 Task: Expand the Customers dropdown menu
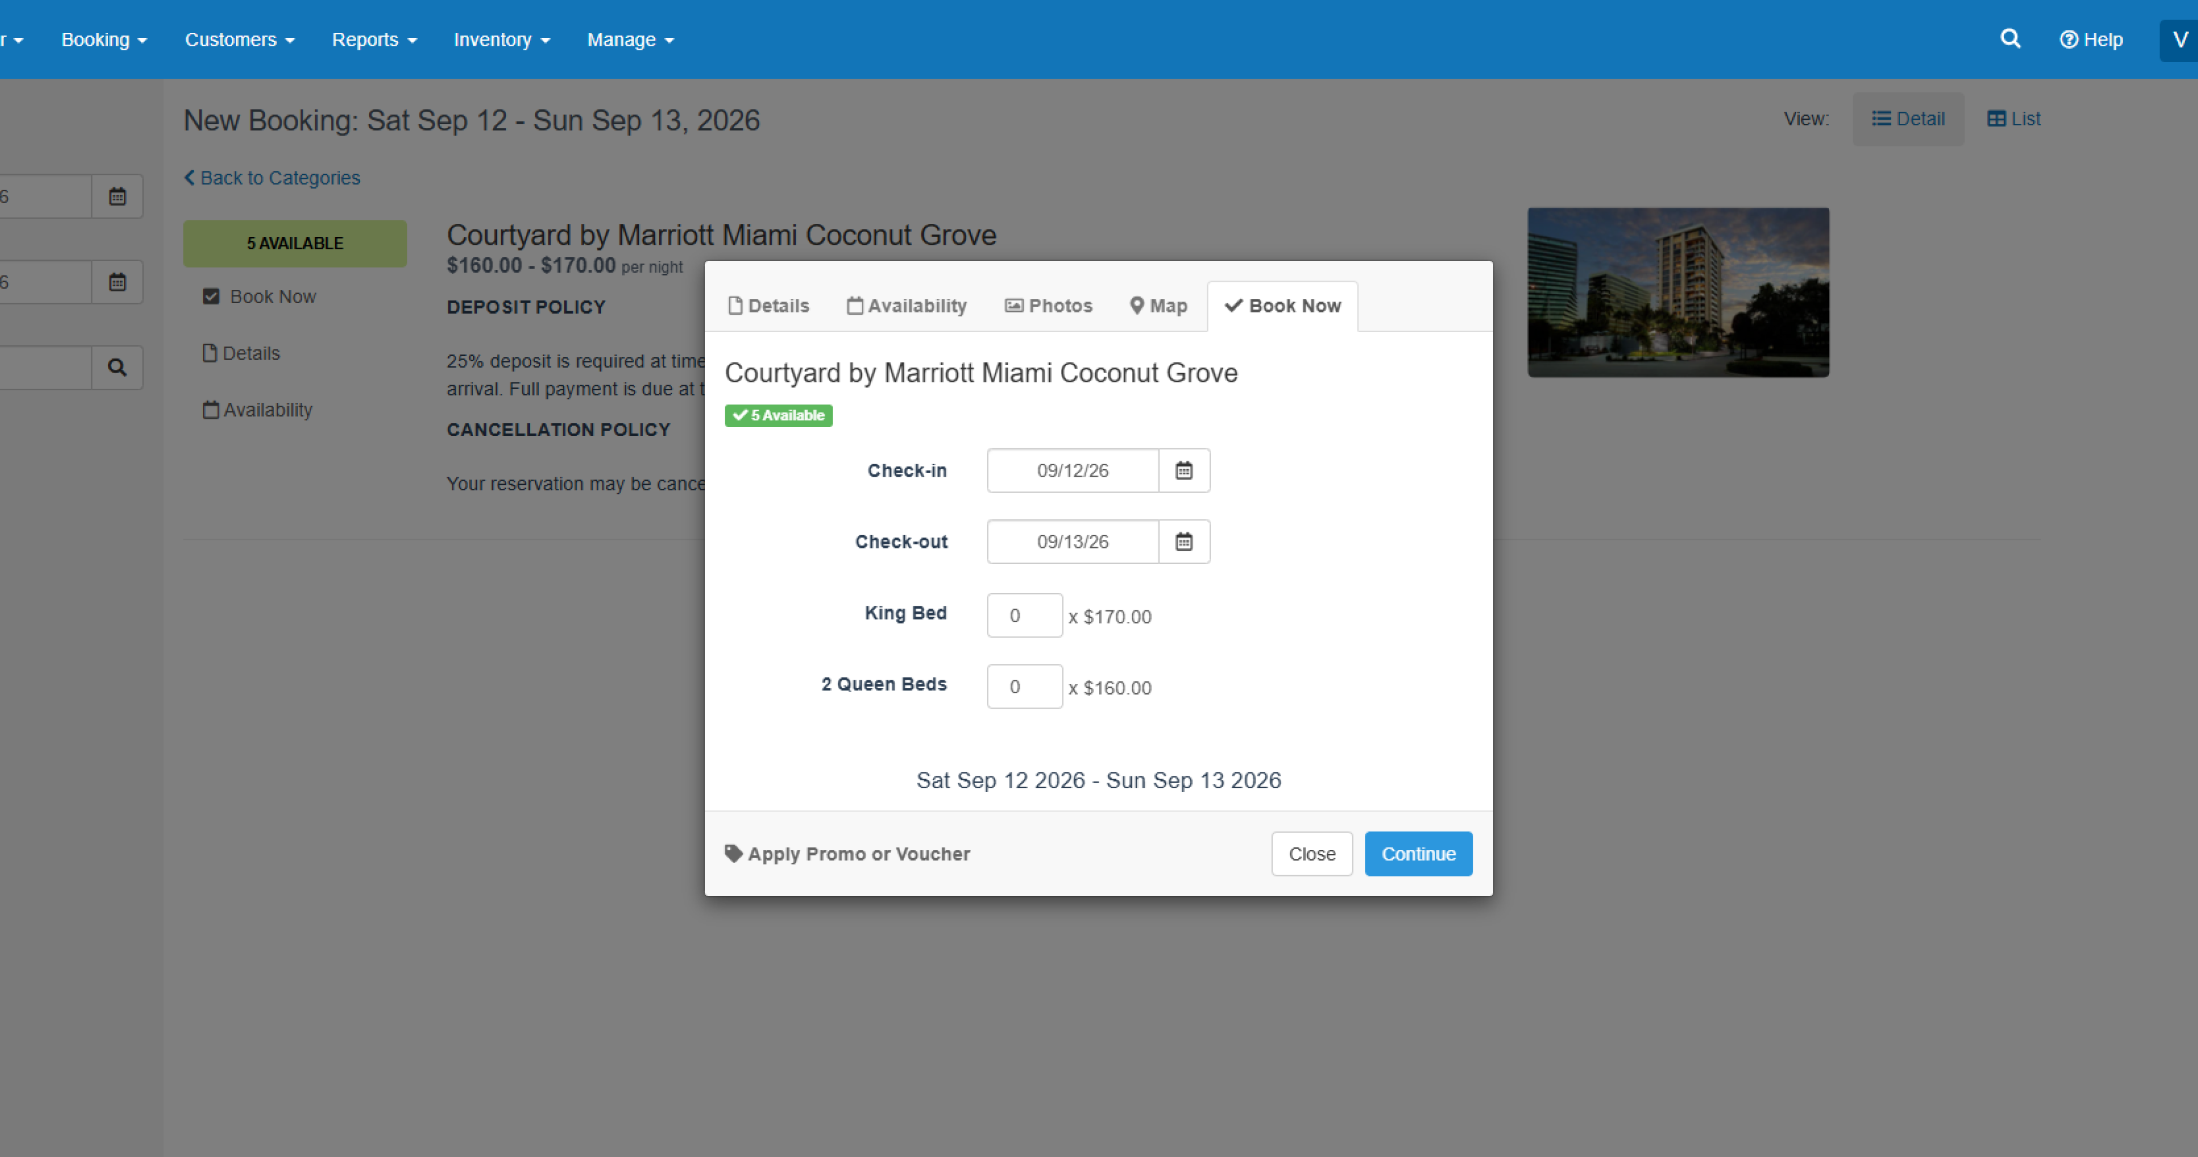pyautogui.click(x=240, y=39)
